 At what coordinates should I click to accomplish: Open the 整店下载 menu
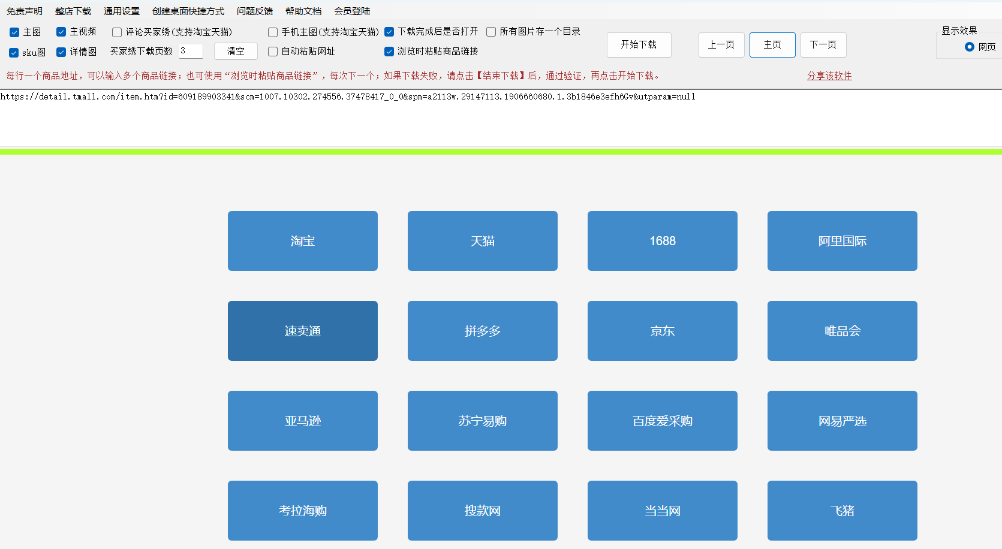coord(73,11)
